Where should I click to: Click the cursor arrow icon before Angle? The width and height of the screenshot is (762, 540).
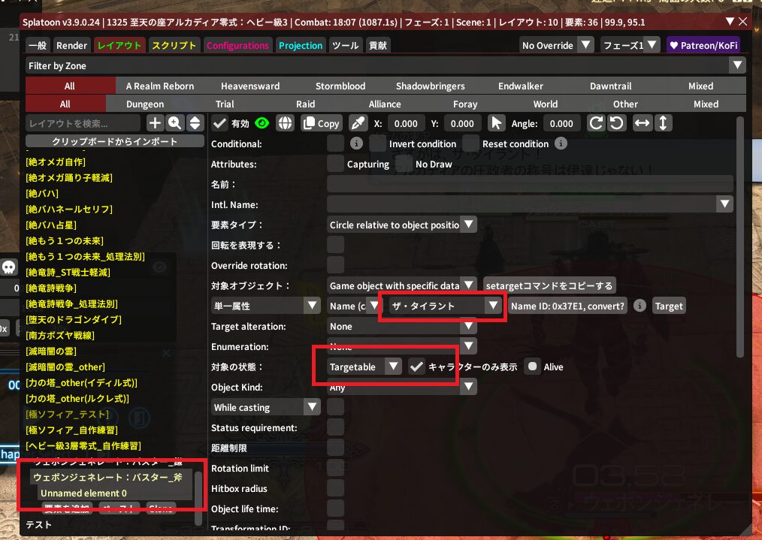[496, 123]
